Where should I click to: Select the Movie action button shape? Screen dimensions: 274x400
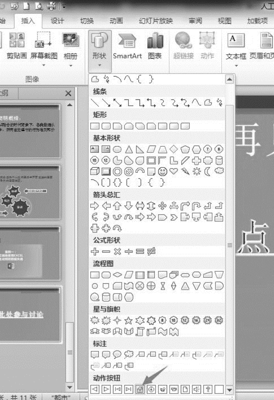pyautogui.click(x=174, y=389)
